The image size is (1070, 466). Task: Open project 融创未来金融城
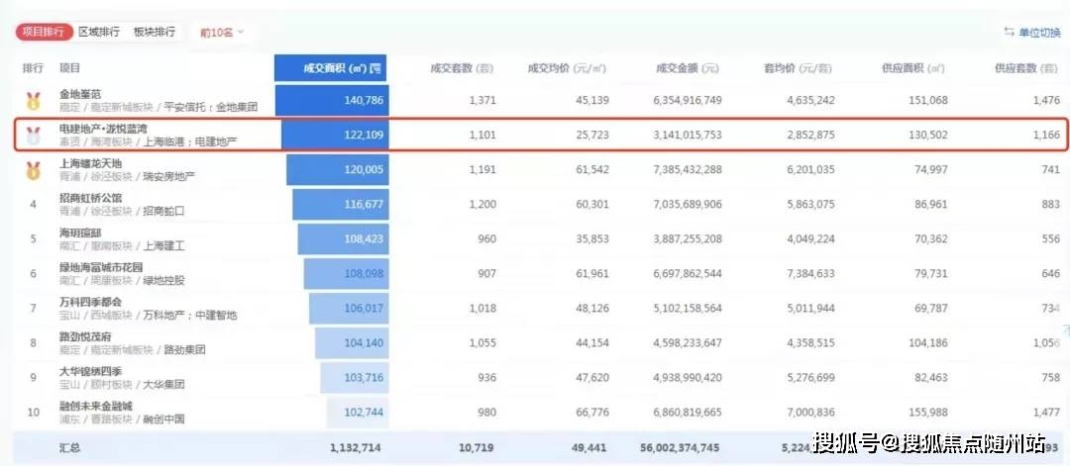[97, 406]
